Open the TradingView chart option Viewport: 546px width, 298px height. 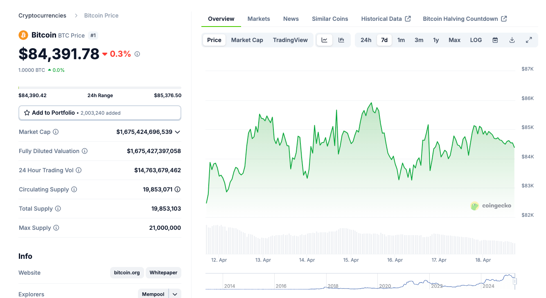point(290,40)
